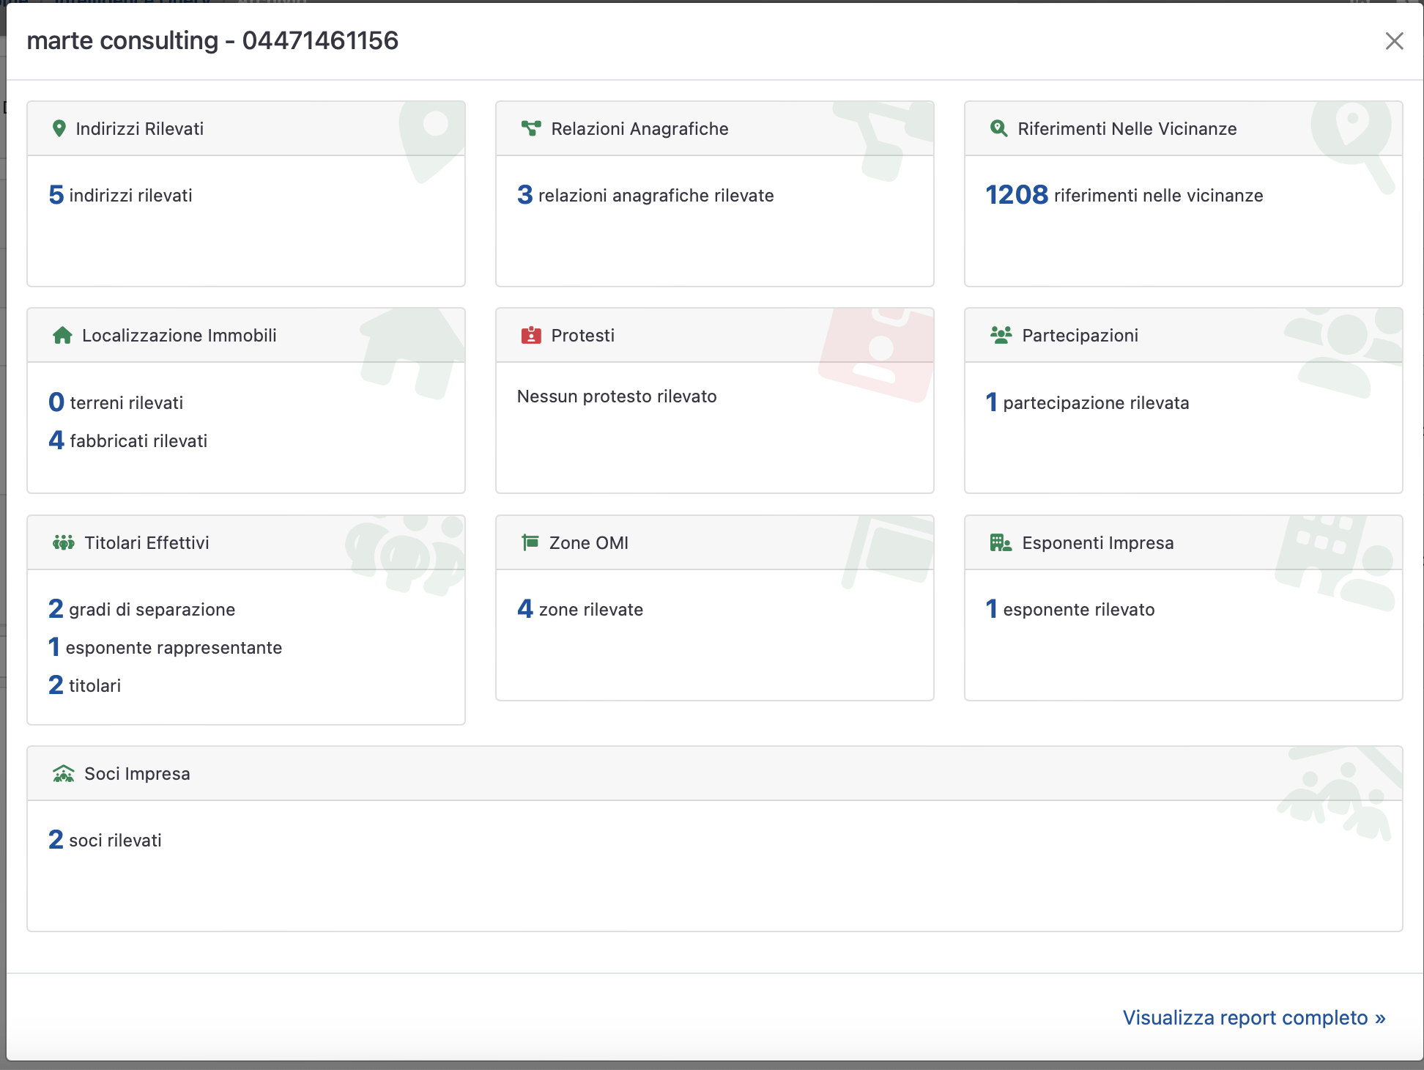
Task: Click the red Protesti badge icon
Action: click(x=531, y=336)
